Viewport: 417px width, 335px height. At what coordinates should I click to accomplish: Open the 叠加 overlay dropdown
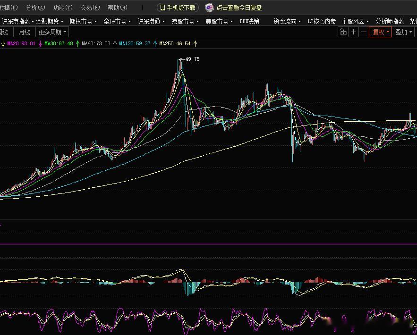[403, 32]
